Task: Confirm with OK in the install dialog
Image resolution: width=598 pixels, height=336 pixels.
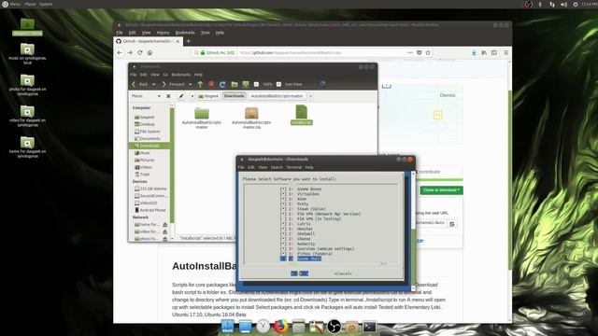Action: pyautogui.click(x=299, y=273)
